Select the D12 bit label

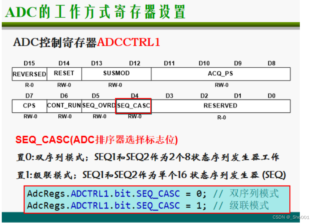tap(134, 63)
